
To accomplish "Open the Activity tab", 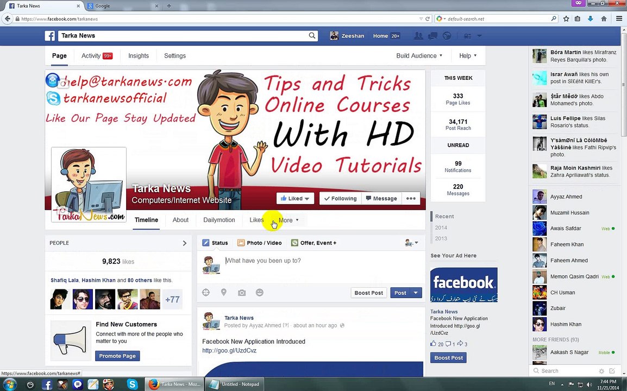I will click(97, 55).
